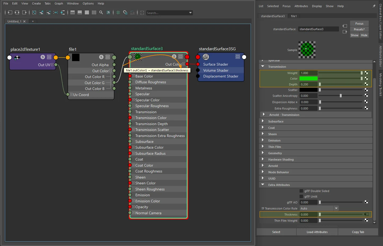Toggle the grid display icon in toolbar
The width and height of the screenshot is (383, 246).
(x=118, y=12)
